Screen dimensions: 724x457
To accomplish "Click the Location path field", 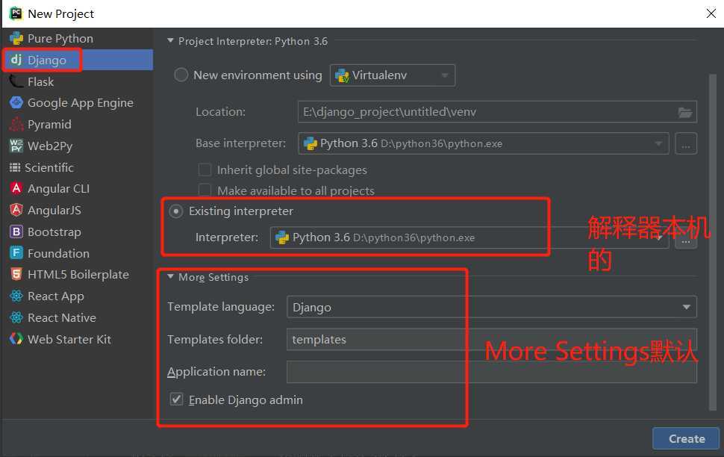I will [497, 112].
